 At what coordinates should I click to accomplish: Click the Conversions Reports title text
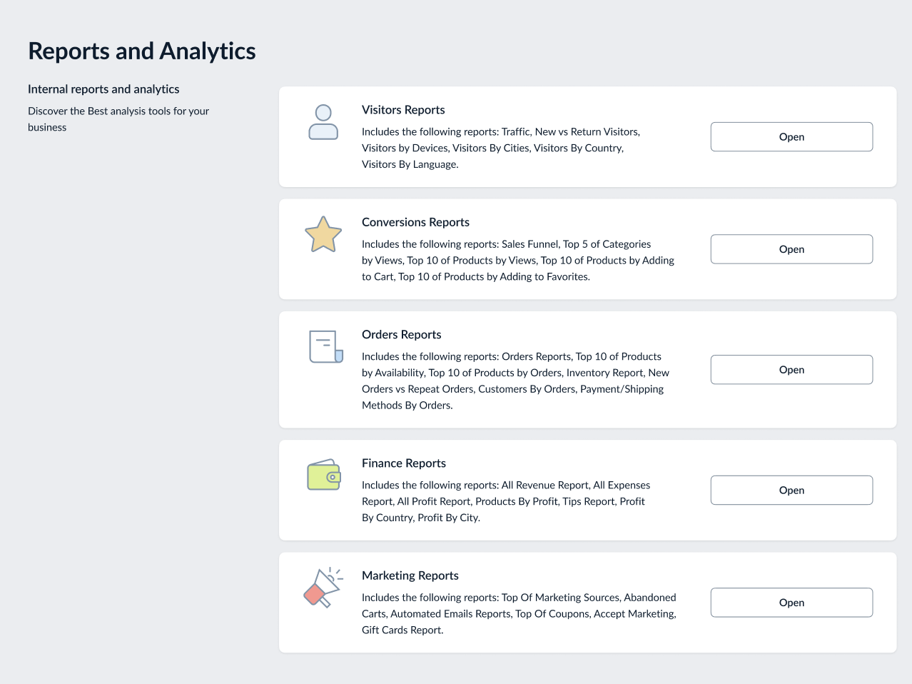[415, 222]
